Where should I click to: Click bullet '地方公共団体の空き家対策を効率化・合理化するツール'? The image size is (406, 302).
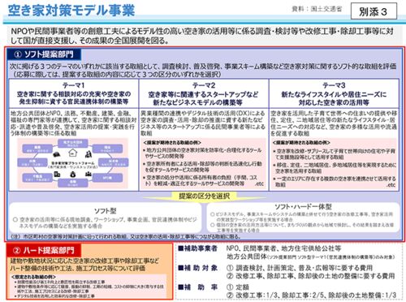pyautogui.click(x=203, y=153)
